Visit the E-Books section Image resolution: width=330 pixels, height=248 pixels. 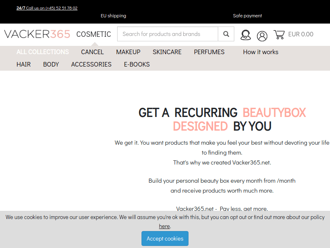click(137, 64)
